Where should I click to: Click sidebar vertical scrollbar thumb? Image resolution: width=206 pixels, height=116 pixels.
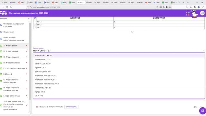[30, 61]
